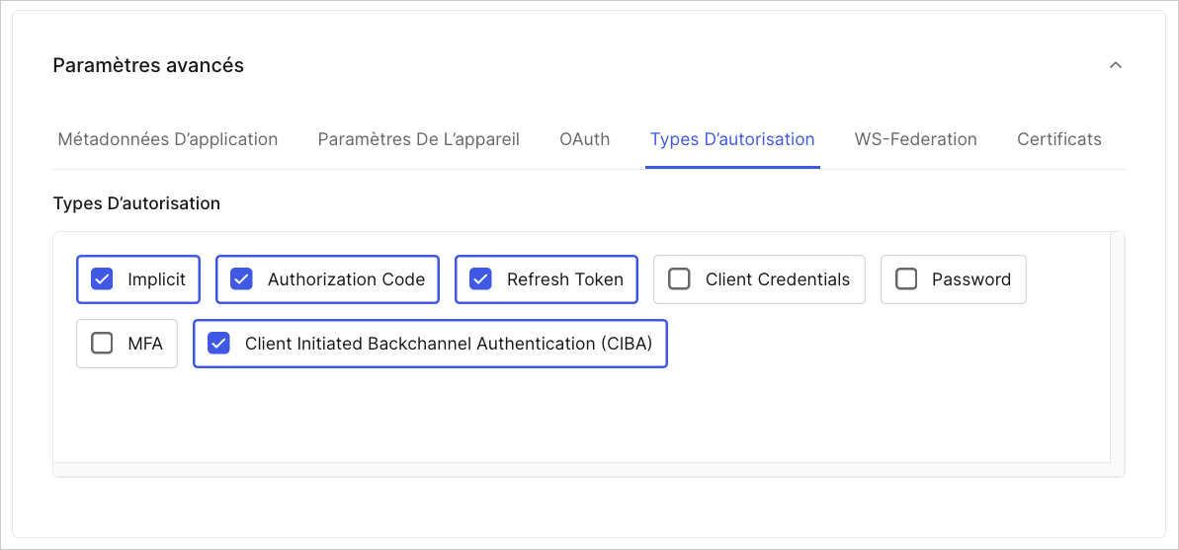Go to the WS-Federation tab
The height and width of the screenshot is (550, 1179).
pyautogui.click(x=916, y=139)
